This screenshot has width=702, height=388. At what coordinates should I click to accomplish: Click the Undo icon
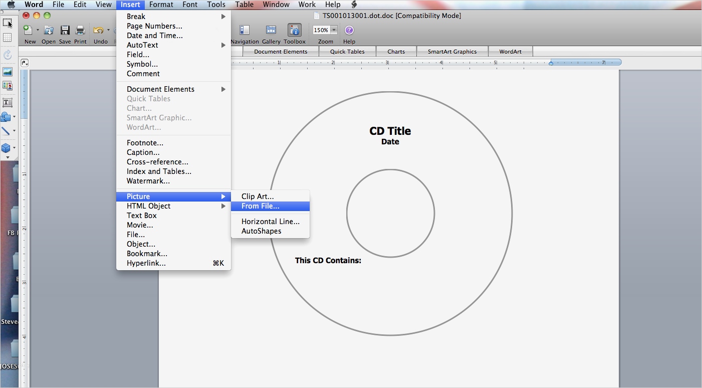98,31
